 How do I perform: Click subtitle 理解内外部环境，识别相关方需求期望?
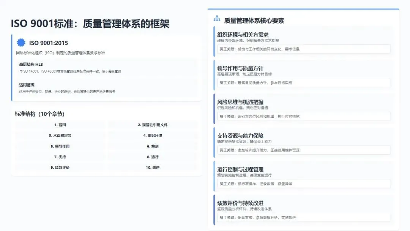point(248,41)
